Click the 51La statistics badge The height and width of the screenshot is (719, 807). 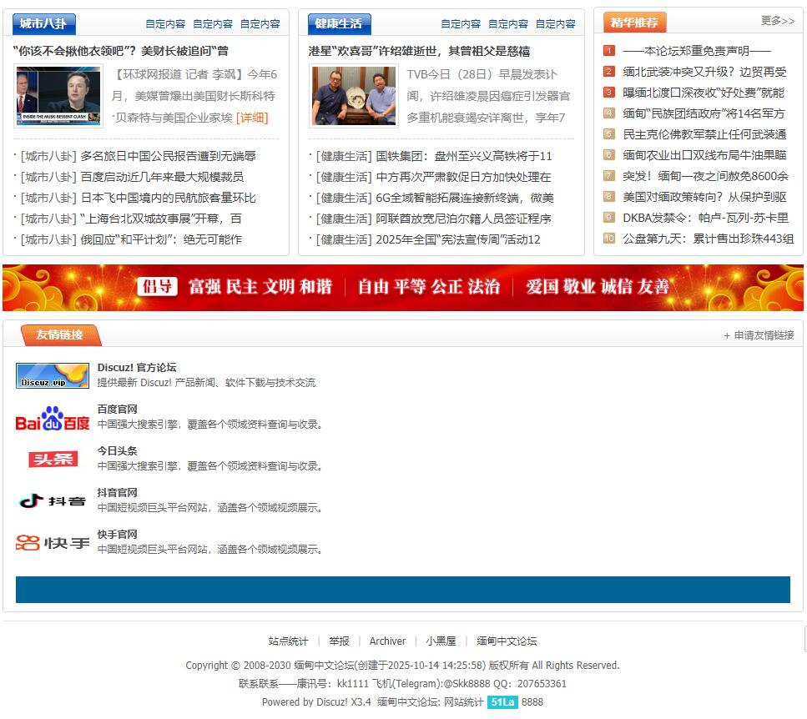tap(502, 702)
